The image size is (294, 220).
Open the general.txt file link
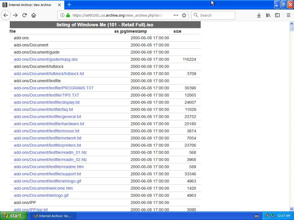click(47, 117)
